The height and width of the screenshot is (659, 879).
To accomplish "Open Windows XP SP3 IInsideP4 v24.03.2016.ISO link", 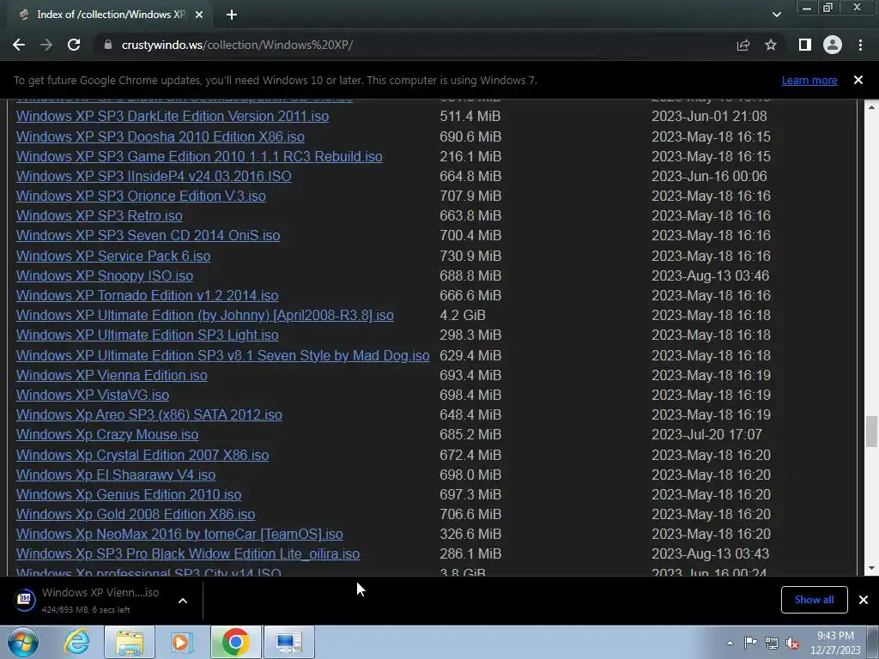I will (154, 176).
